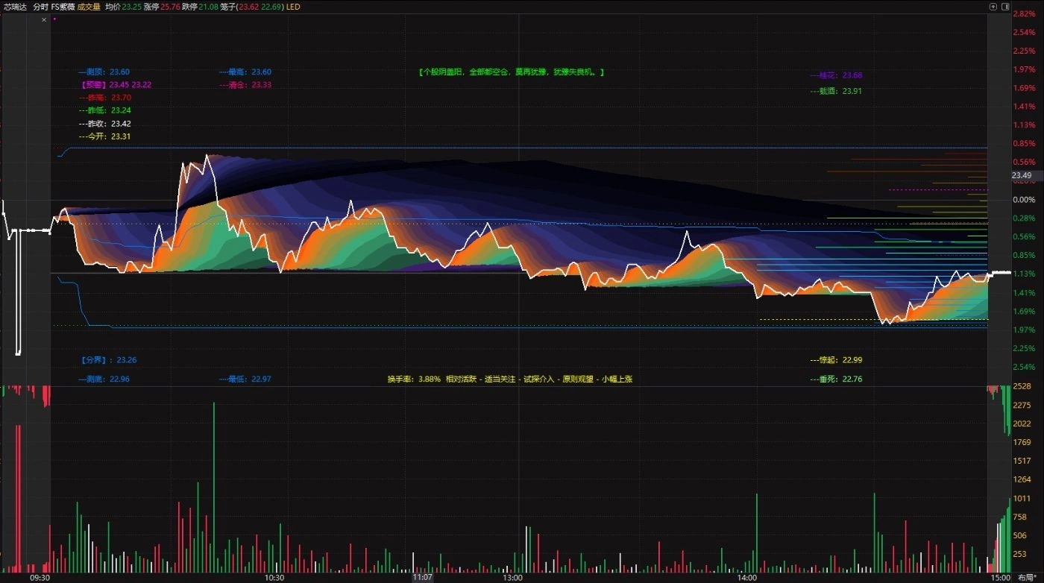Select the 清仓 23.33 label
1044x583 pixels.
245,85
